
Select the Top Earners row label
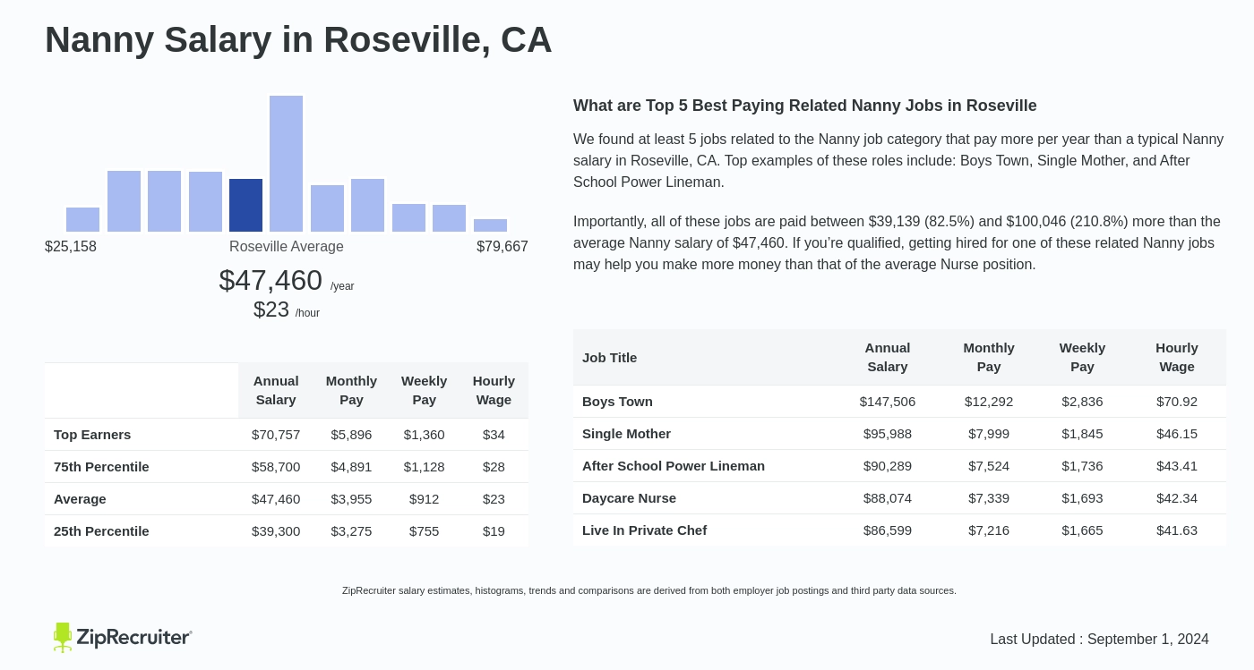92,435
